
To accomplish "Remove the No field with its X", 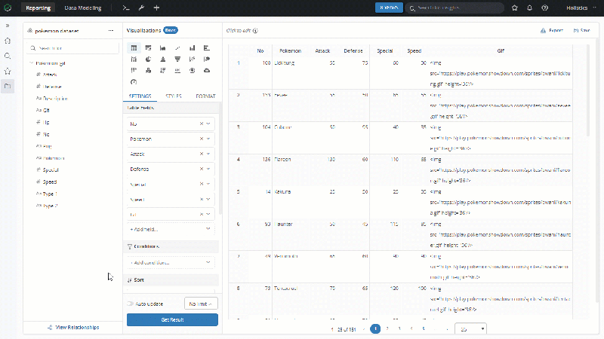I will [202, 124].
